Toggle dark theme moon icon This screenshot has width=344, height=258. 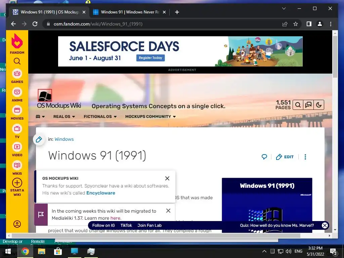[319, 105]
